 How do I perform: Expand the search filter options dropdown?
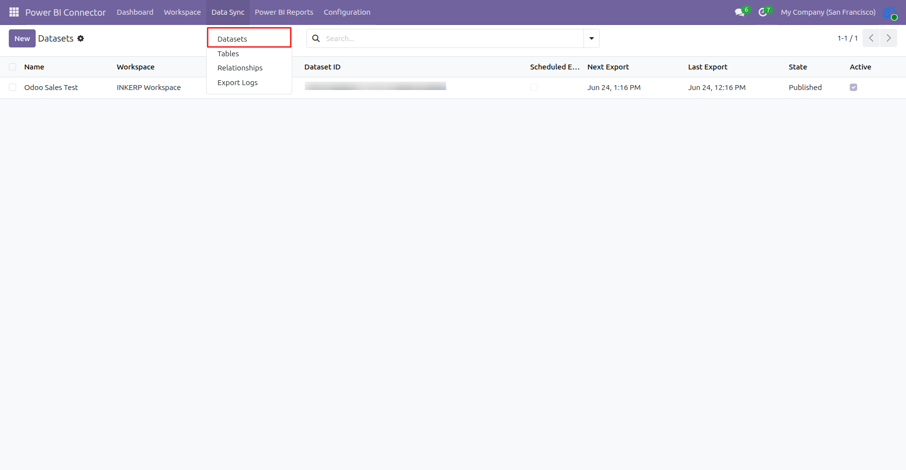point(591,38)
